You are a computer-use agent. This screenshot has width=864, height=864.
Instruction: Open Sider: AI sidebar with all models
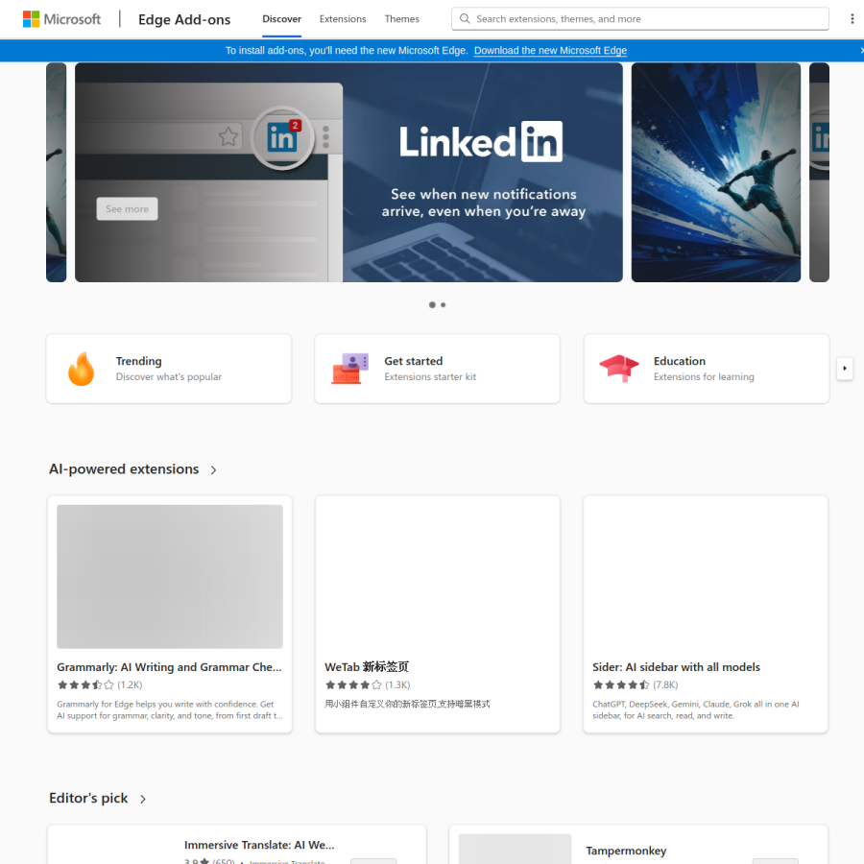676,667
